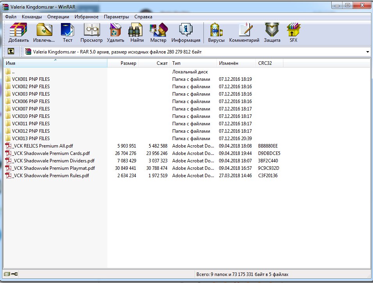Expand the archive path dropdown arrow

pos(368,52)
